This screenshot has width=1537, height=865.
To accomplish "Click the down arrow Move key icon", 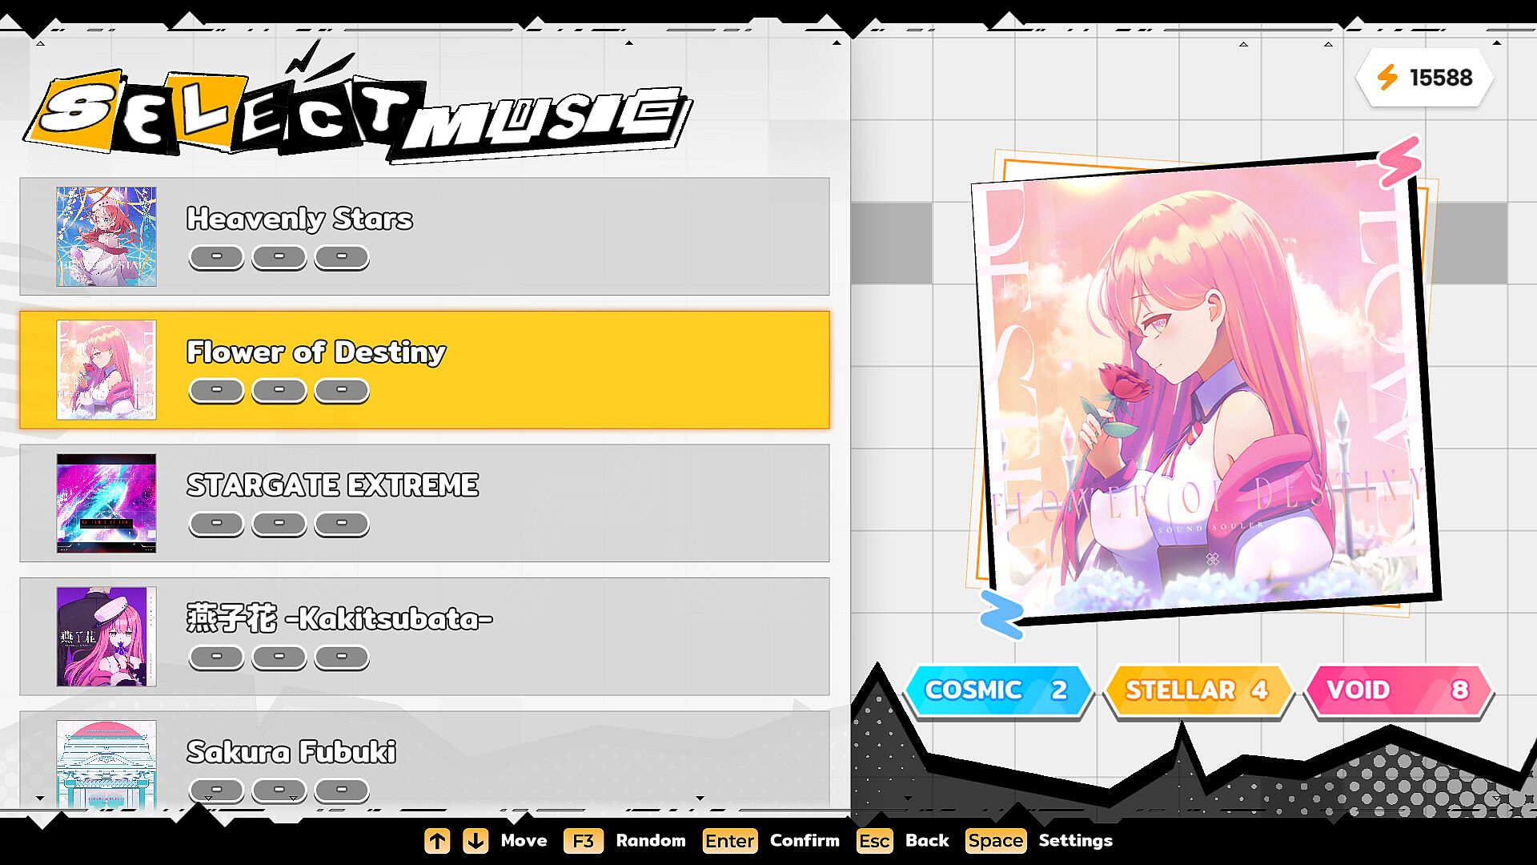I will point(476,840).
